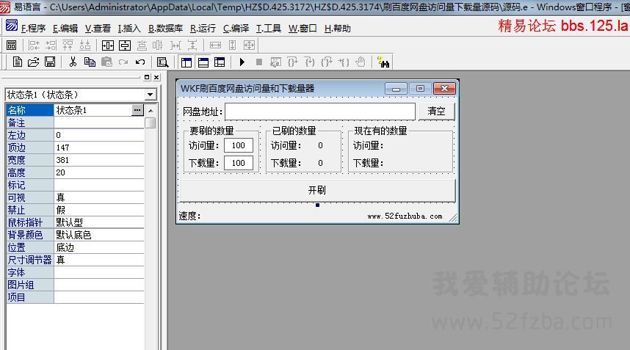Screen dimensions: 630x350
Task: Click the binoculars help search icon
Action: [x=384, y=62]
